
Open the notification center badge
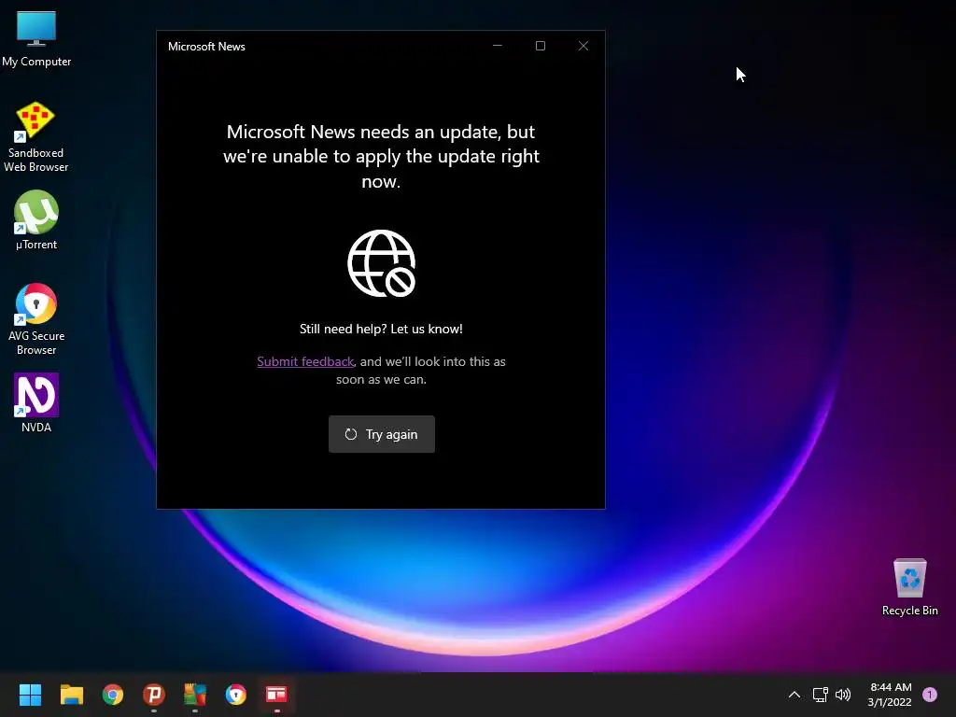point(930,695)
